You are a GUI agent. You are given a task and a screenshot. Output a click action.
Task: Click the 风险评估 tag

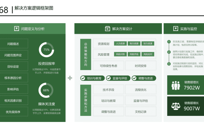point(134,54)
